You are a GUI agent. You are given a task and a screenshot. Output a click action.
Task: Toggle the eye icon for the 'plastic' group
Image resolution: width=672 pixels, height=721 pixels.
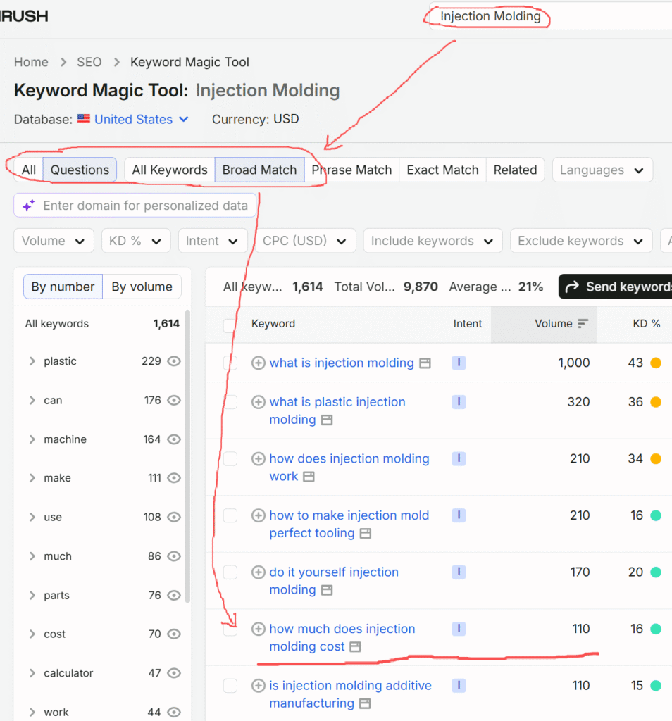(174, 361)
